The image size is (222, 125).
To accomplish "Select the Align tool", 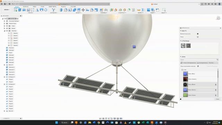I will 87,10.
